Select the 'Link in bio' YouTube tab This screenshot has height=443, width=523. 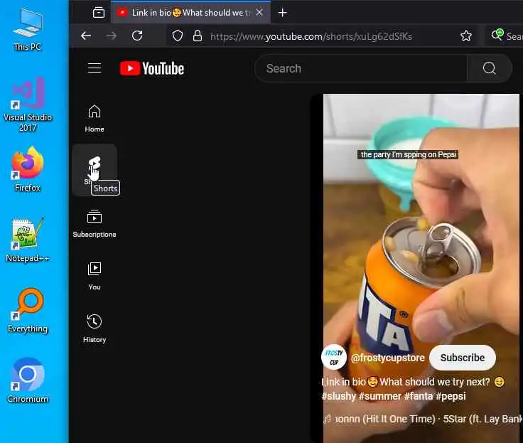click(190, 13)
